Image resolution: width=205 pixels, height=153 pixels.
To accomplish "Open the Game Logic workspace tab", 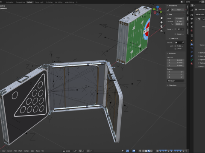I will [x=39, y=2].
